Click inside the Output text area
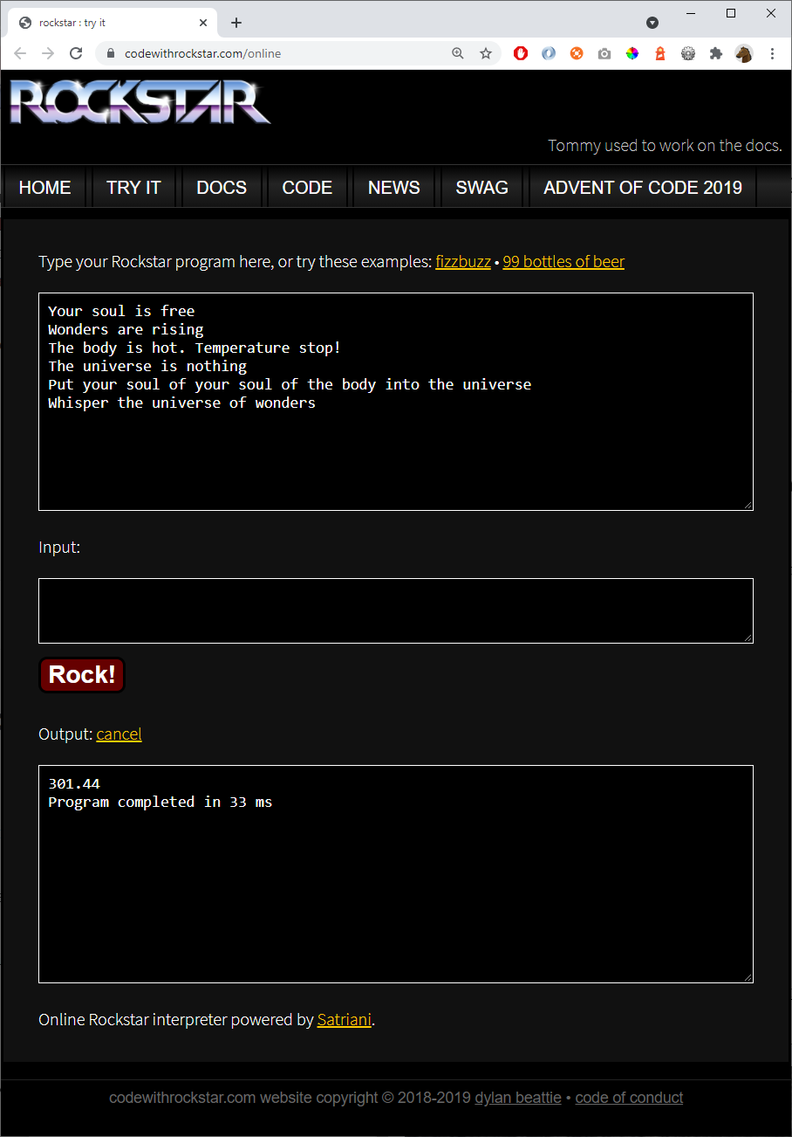This screenshot has width=792, height=1137. point(396,874)
